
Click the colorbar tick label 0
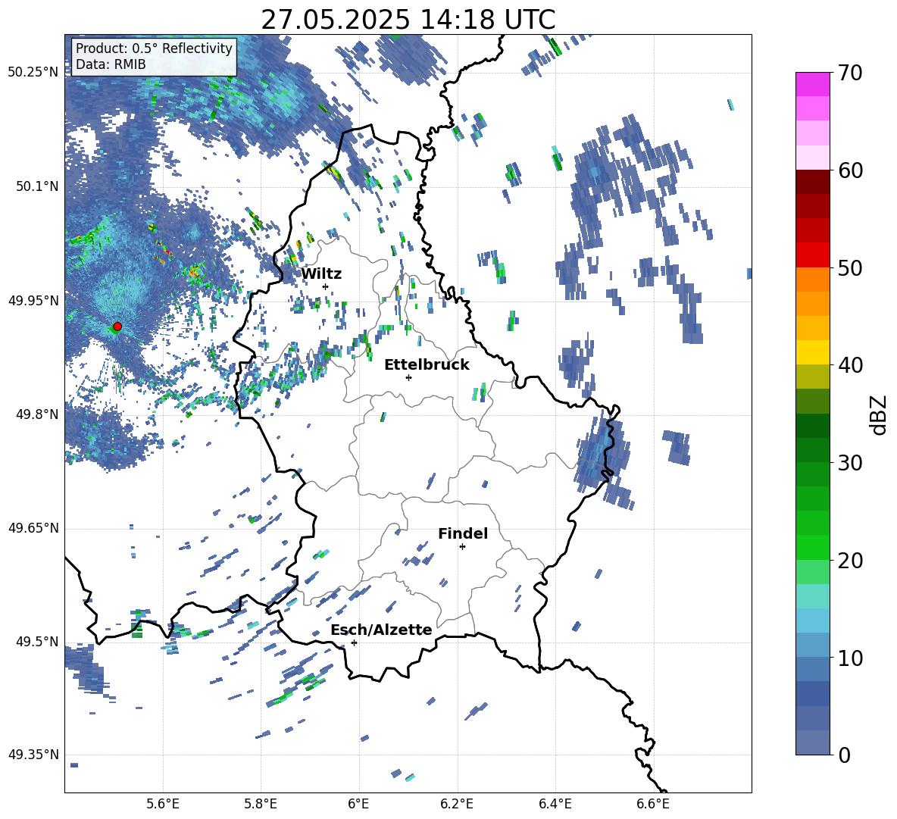click(844, 755)
